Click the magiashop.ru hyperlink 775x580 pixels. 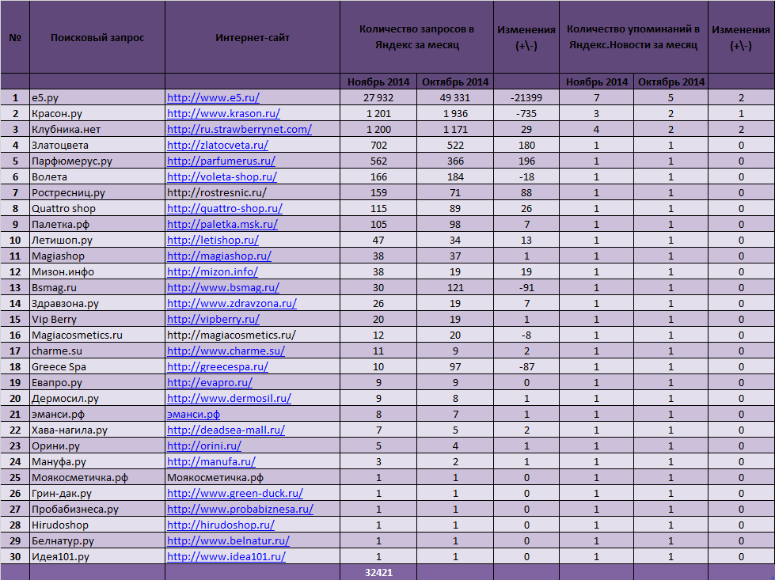pos(219,256)
